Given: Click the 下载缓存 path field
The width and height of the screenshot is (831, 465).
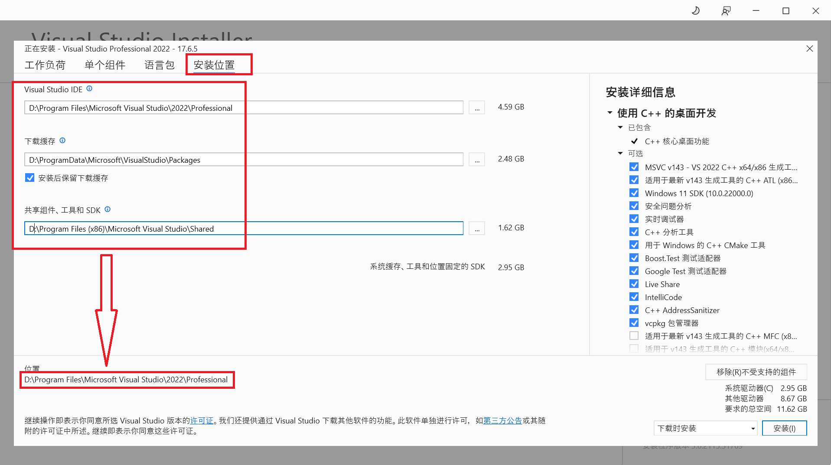Looking at the screenshot, I should [x=244, y=160].
